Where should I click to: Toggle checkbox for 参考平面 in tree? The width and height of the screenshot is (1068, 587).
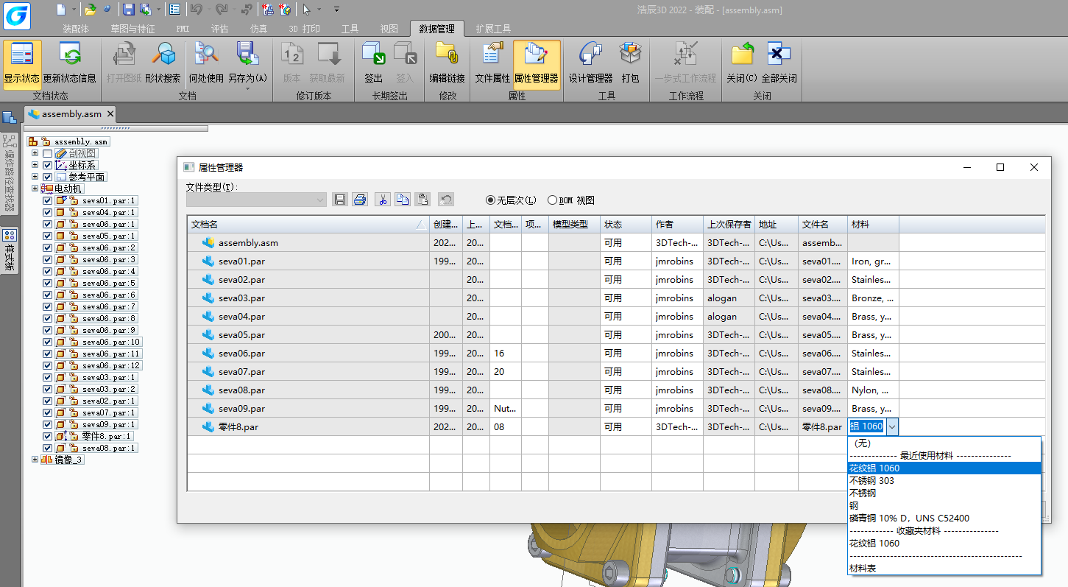48,177
